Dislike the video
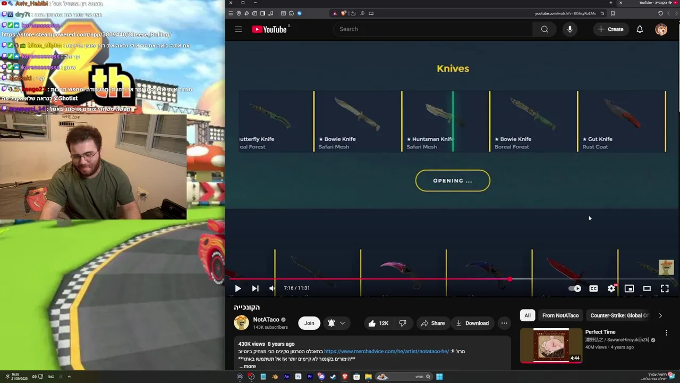Viewport: 680px width, 383px height. click(403, 323)
